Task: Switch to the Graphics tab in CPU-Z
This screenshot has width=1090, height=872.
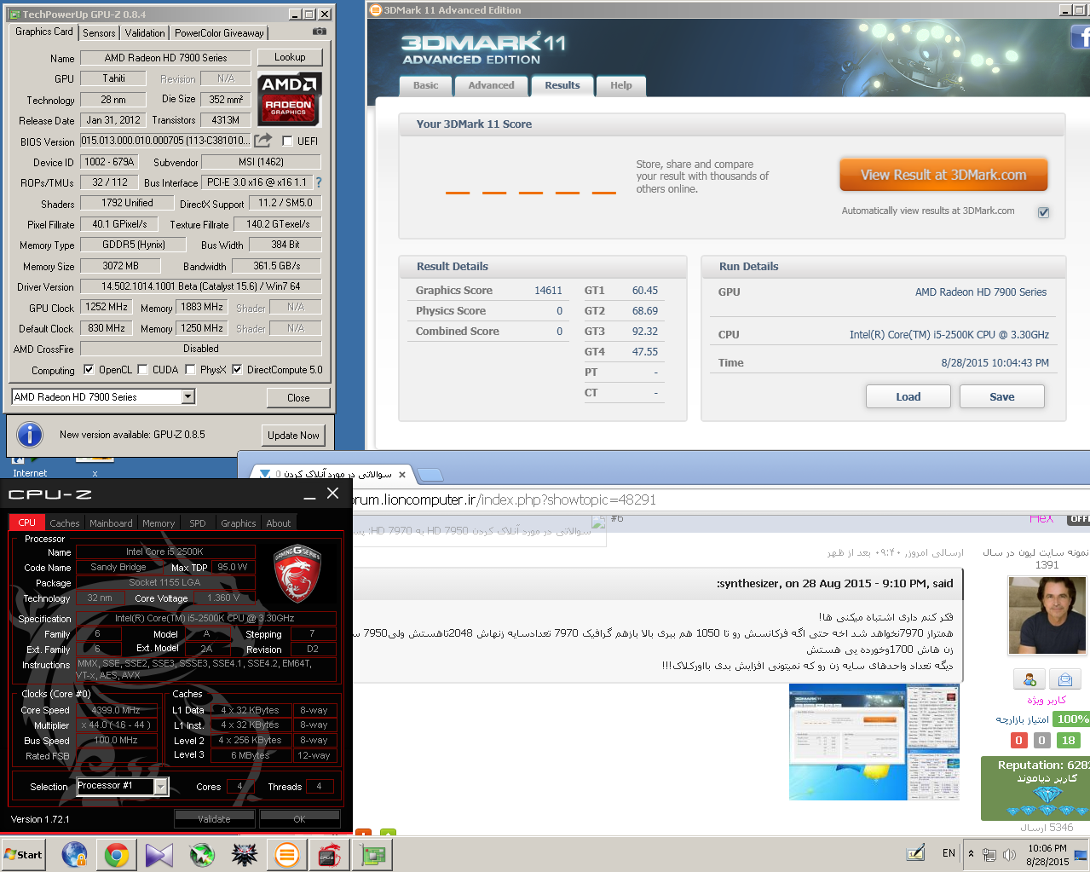Action: tap(239, 523)
